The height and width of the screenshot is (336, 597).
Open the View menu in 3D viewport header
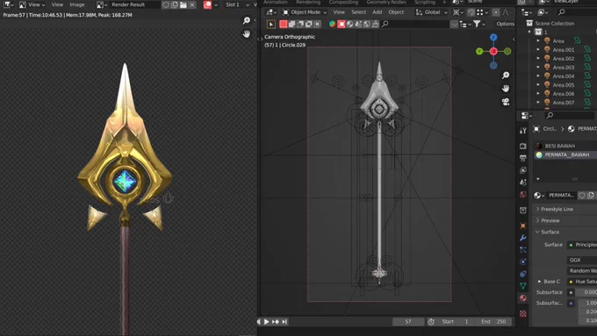tap(339, 12)
